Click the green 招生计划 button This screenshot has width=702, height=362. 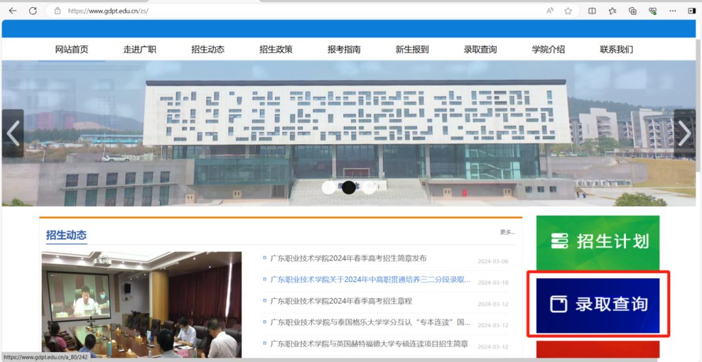point(598,244)
